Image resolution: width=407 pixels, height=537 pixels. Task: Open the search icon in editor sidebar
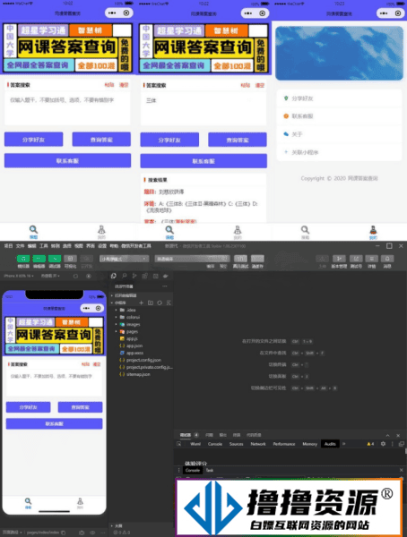(x=125, y=276)
